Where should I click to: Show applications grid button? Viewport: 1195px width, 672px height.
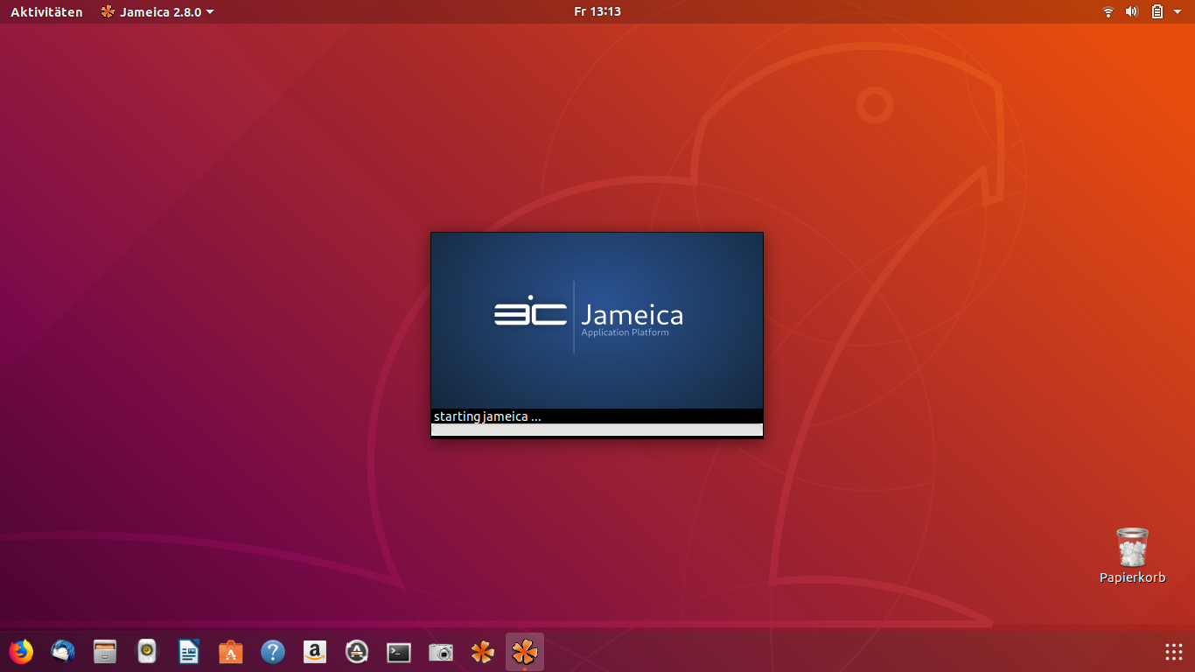[1174, 652]
